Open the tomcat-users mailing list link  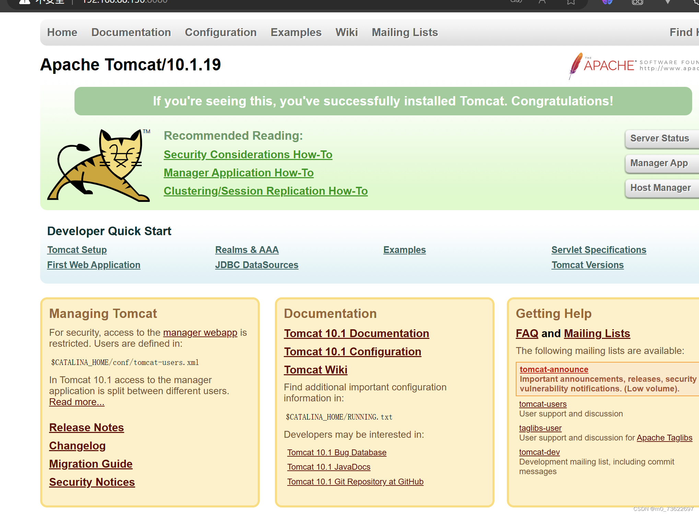coord(543,404)
